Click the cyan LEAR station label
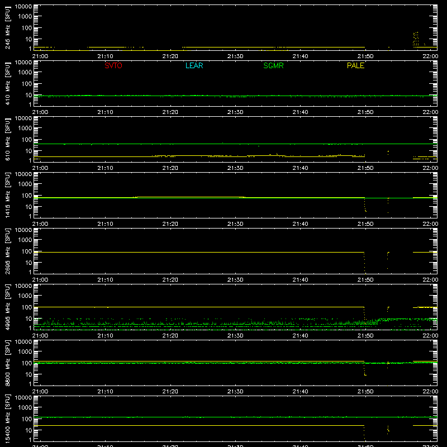 click(x=194, y=65)
